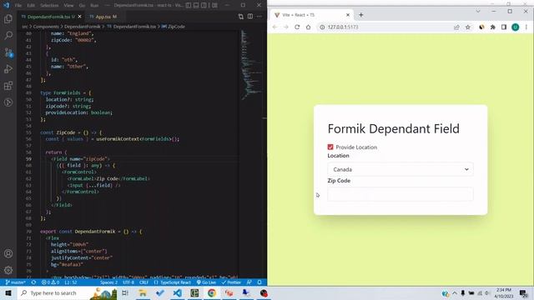Open the Go menu in VS Code
Screen dimensions: 534x300
point(82,6)
